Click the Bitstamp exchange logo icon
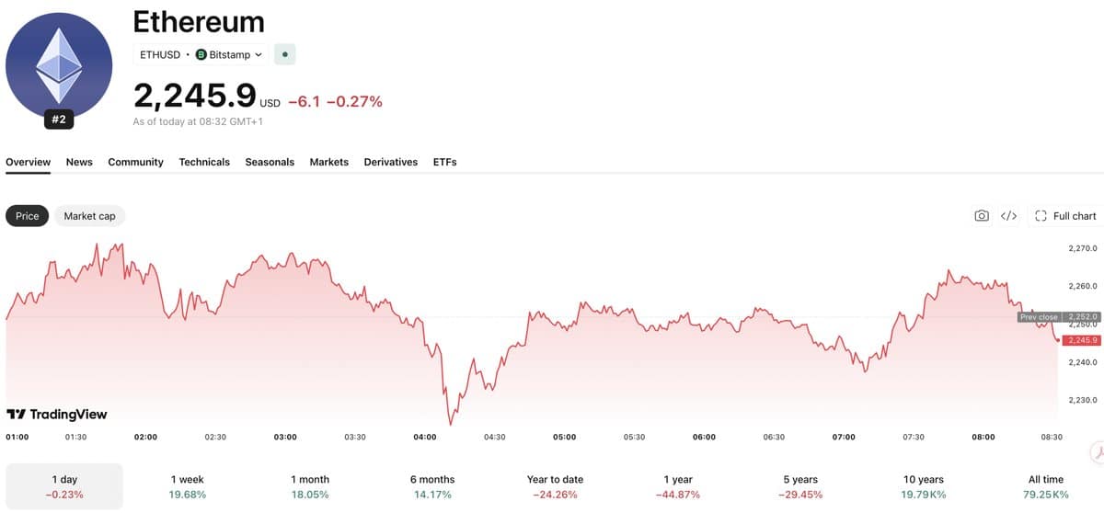 click(x=201, y=55)
